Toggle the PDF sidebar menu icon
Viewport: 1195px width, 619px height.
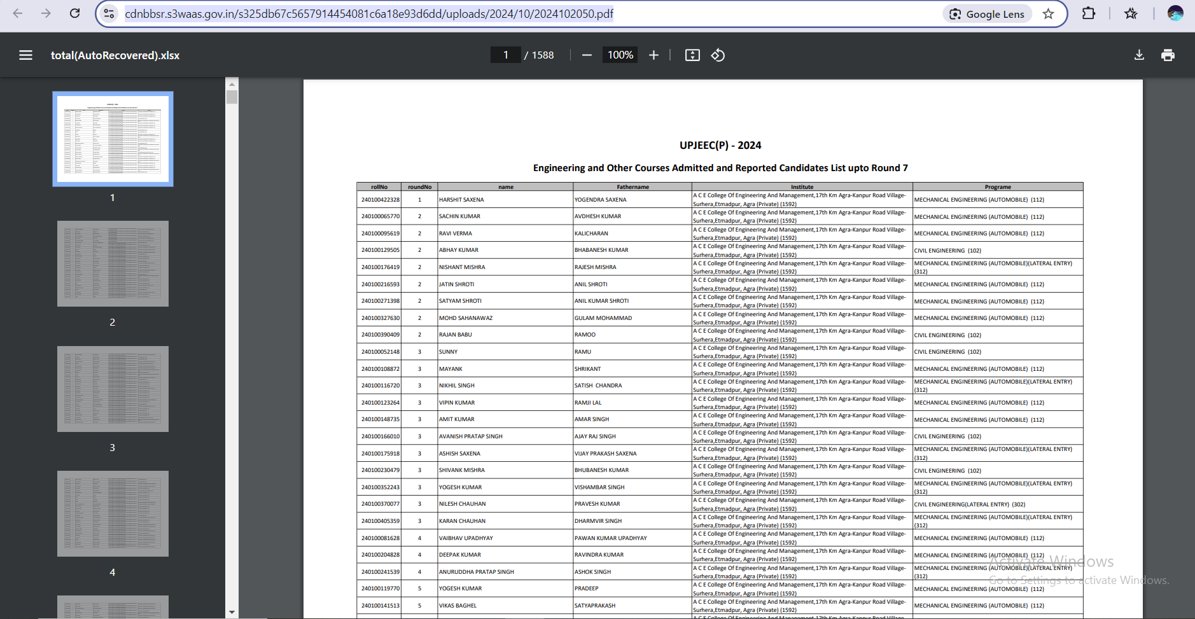(x=25, y=55)
